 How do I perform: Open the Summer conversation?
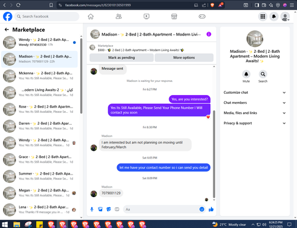[40, 176]
